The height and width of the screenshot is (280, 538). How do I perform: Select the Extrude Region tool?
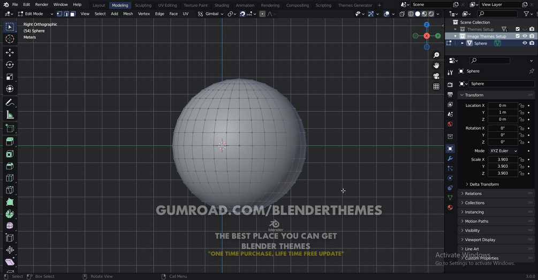[10, 142]
